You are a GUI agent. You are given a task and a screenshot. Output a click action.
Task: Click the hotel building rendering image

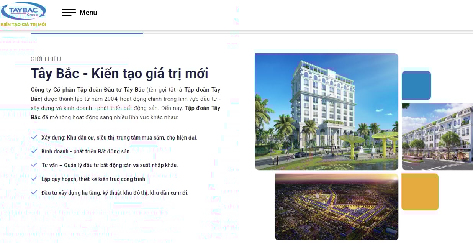click(x=326, y=111)
